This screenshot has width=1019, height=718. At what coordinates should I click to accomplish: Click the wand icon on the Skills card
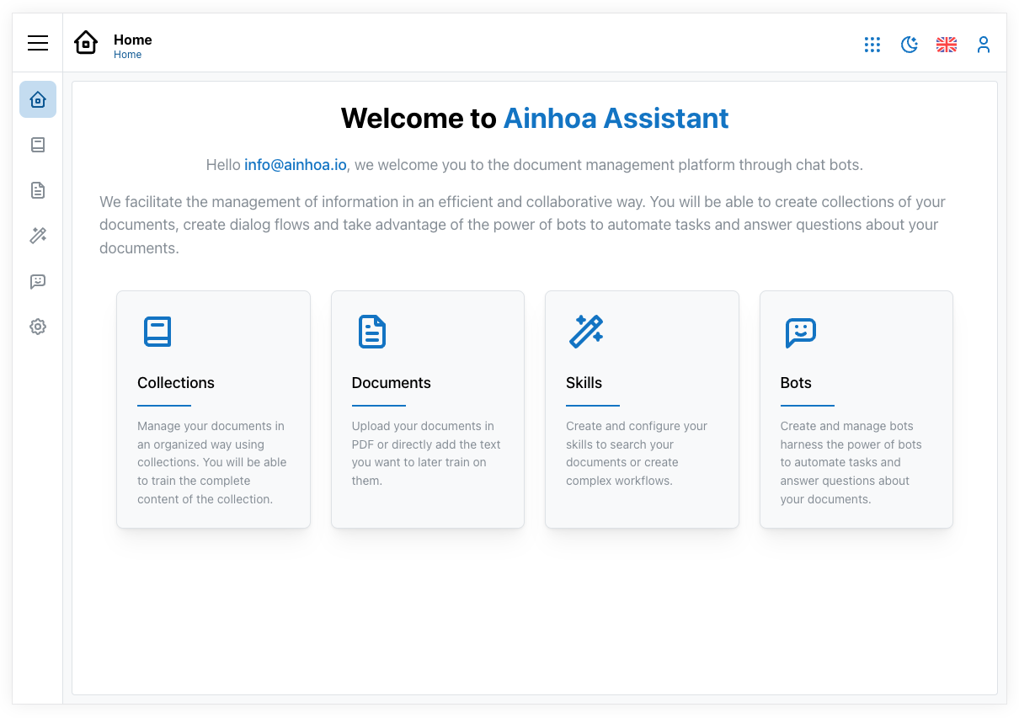tap(586, 332)
